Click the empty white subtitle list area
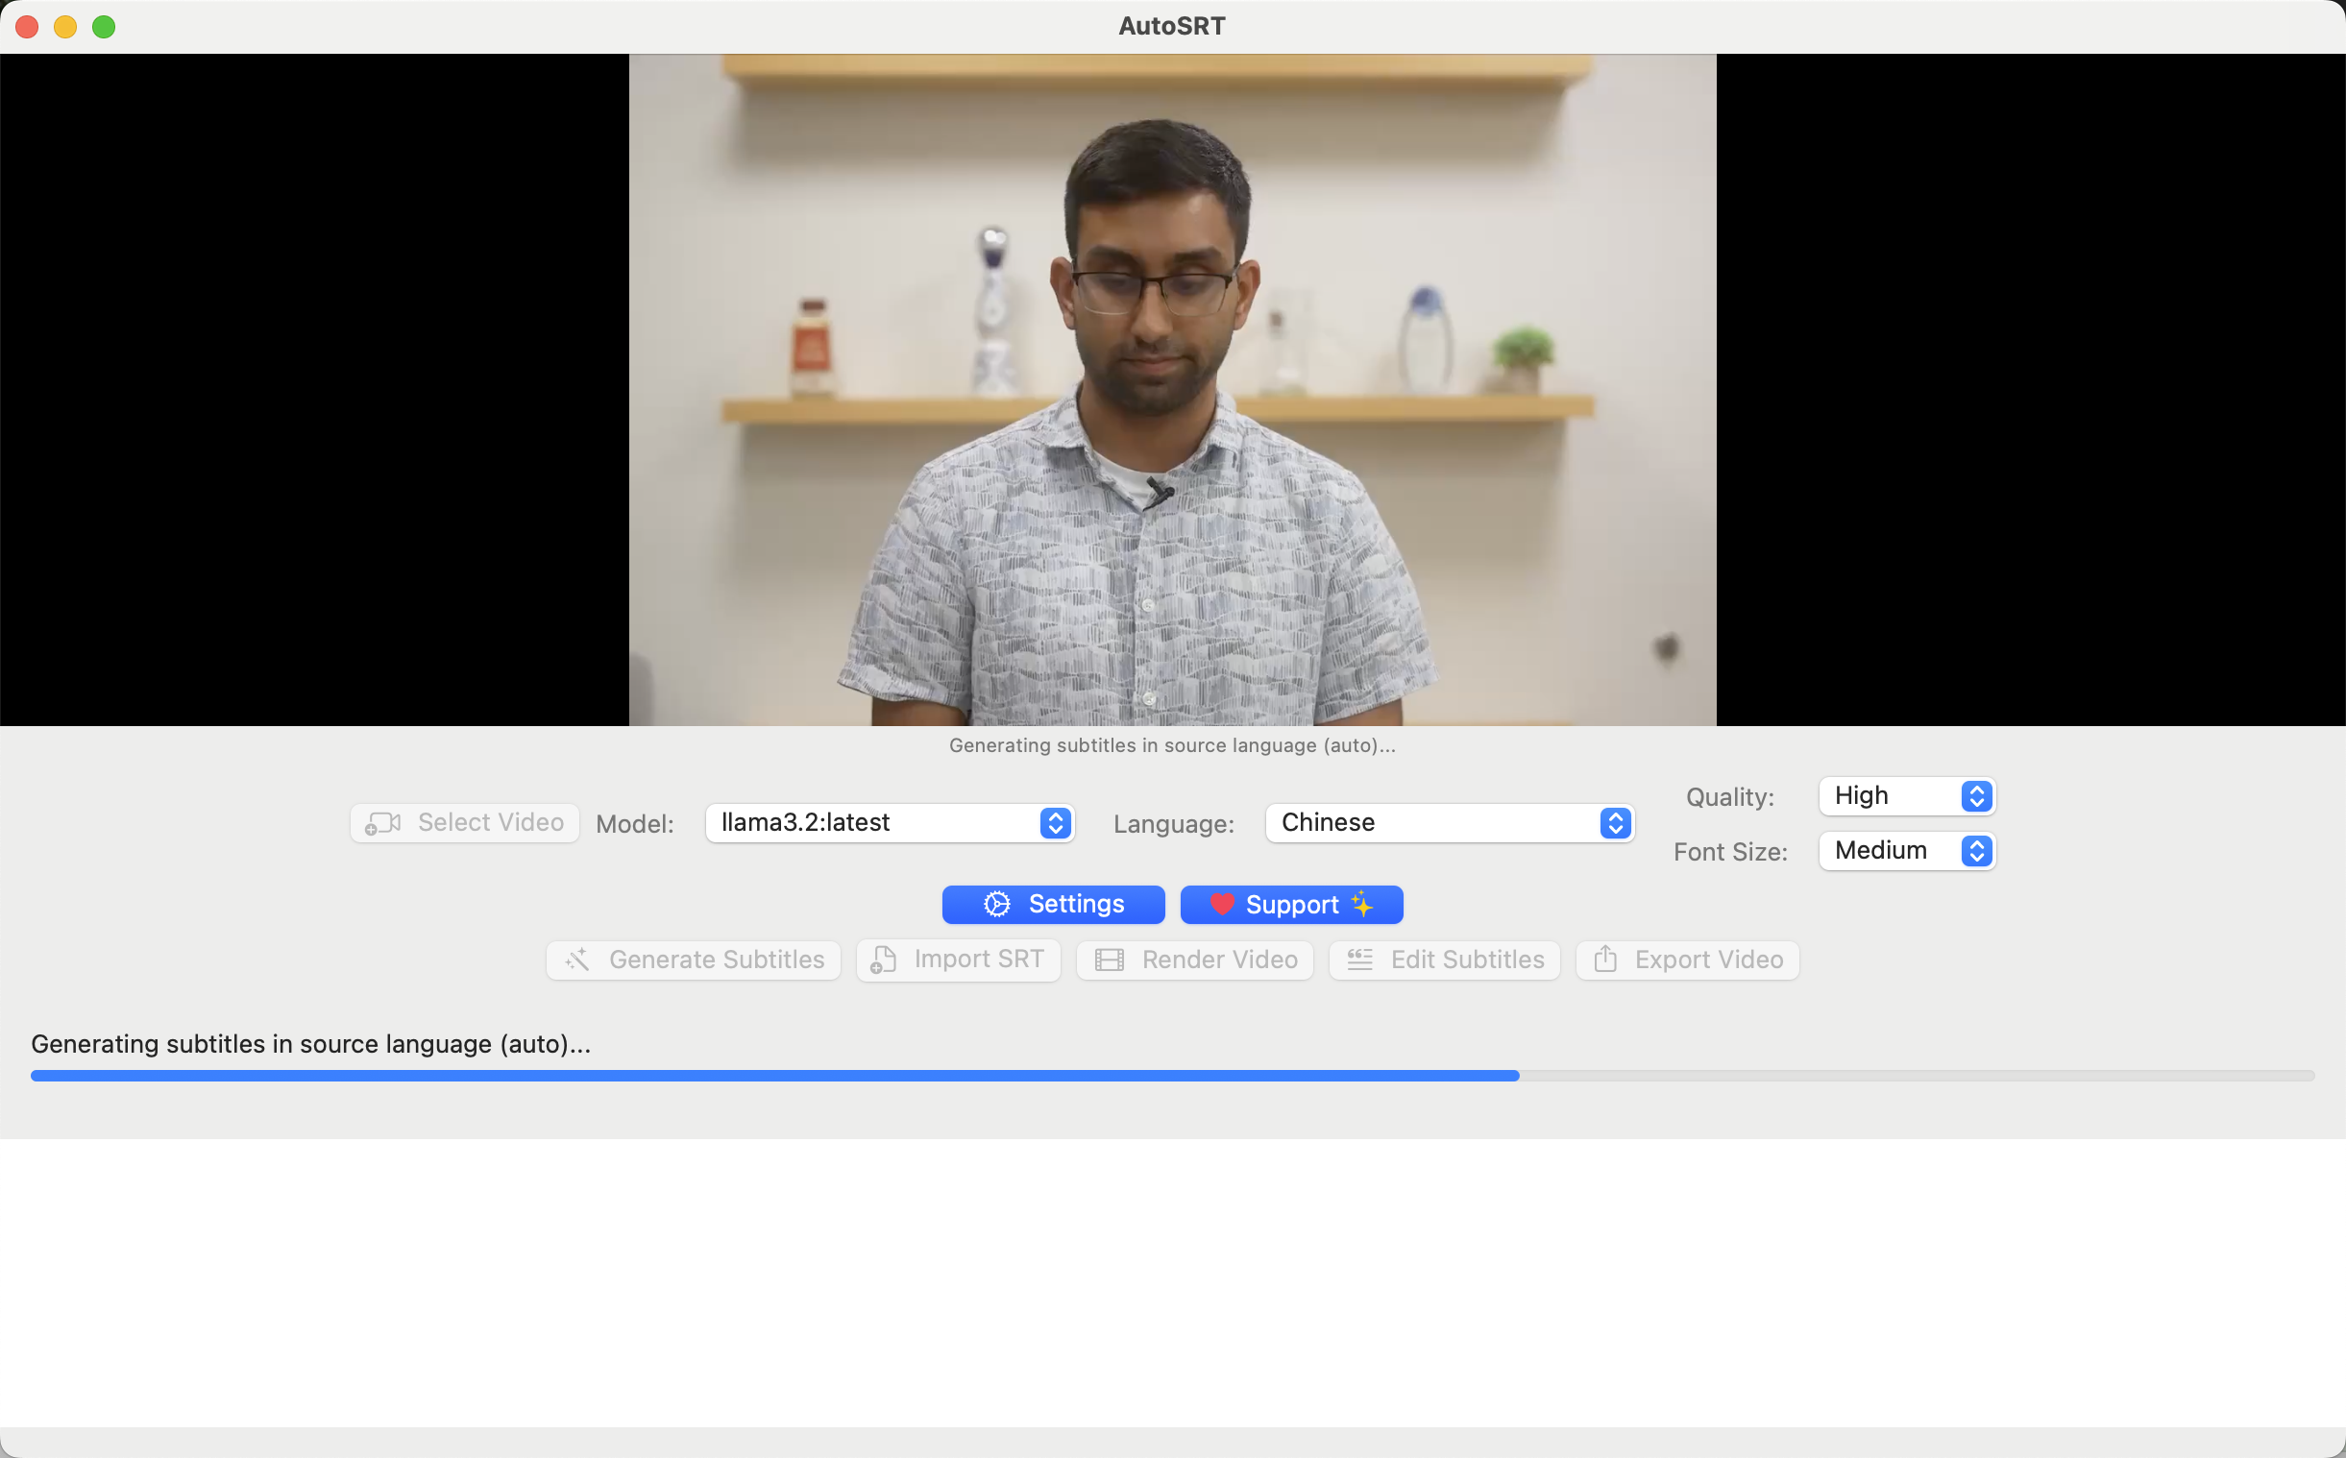The width and height of the screenshot is (2346, 1458). pos(1171,1282)
